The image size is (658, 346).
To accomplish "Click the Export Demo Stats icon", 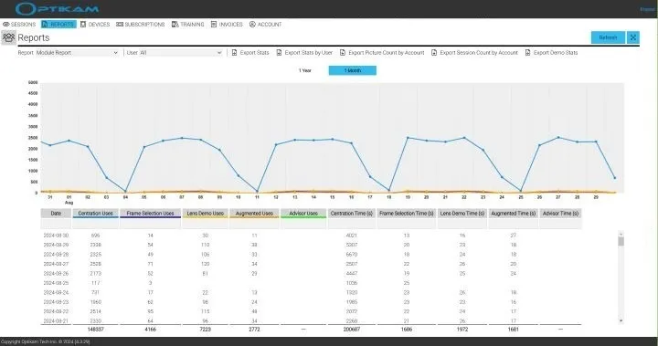I will (527, 52).
